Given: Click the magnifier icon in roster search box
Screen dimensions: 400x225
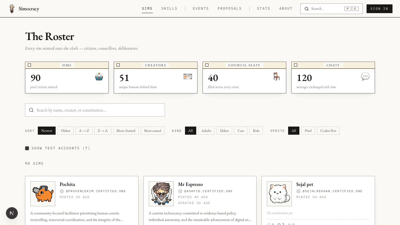Looking at the screenshot, I should click(31, 110).
